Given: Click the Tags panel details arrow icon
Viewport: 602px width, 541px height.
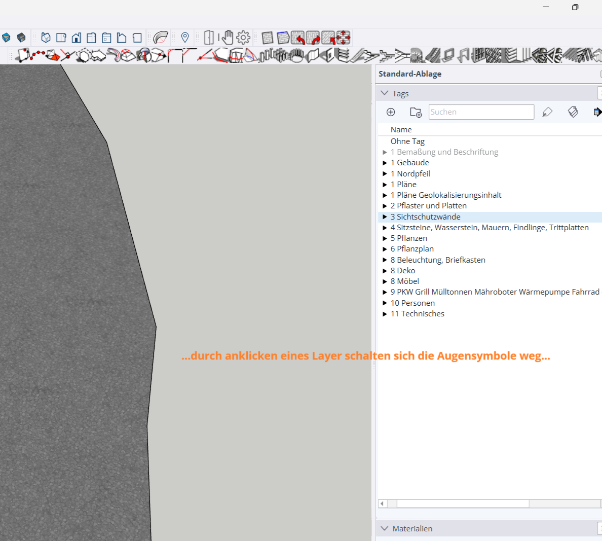Looking at the screenshot, I should (x=597, y=112).
